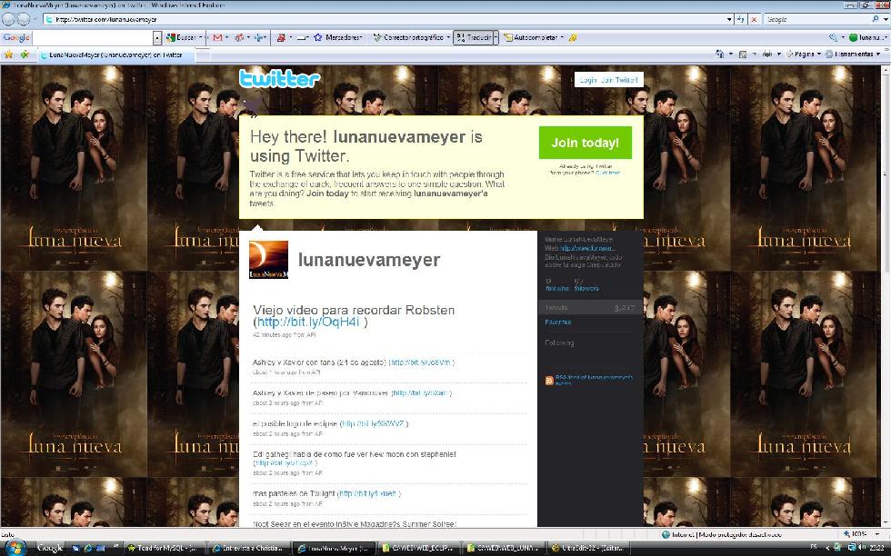Expand the Traducir dropdown arrow

[496, 37]
